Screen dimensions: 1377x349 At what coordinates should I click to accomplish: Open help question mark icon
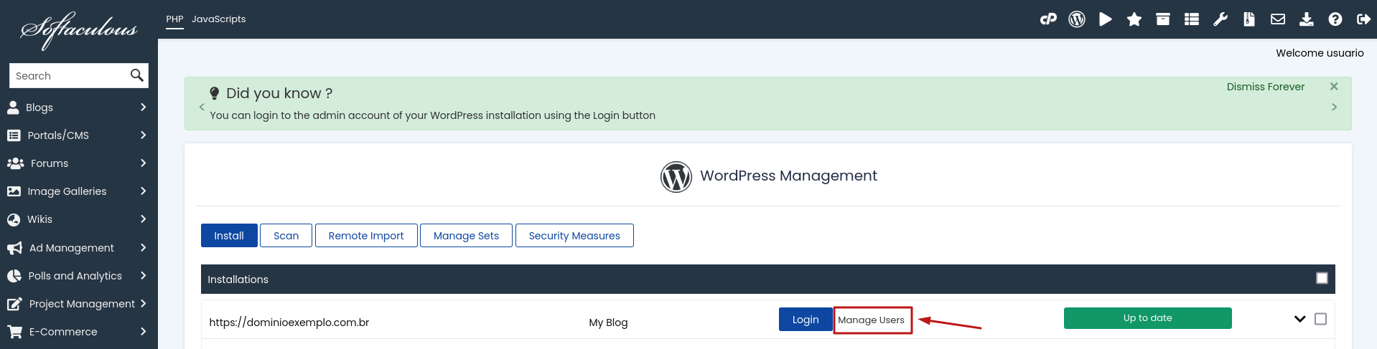1335,19
